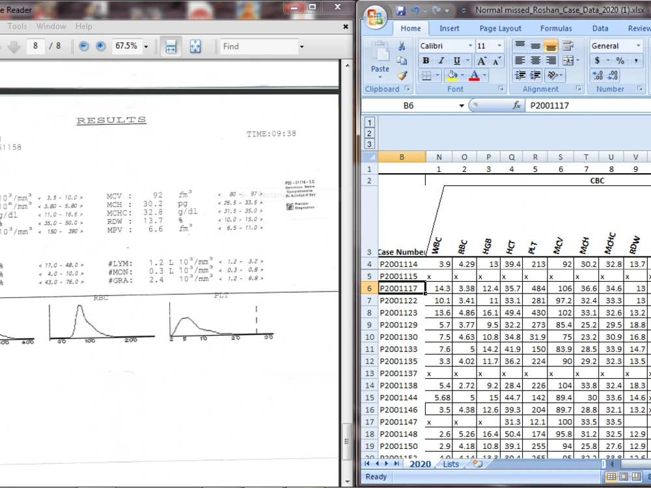Click the Orientation text rotation icon
Image resolution: width=651 pixels, height=488 pixels.
tap(553, 75)
